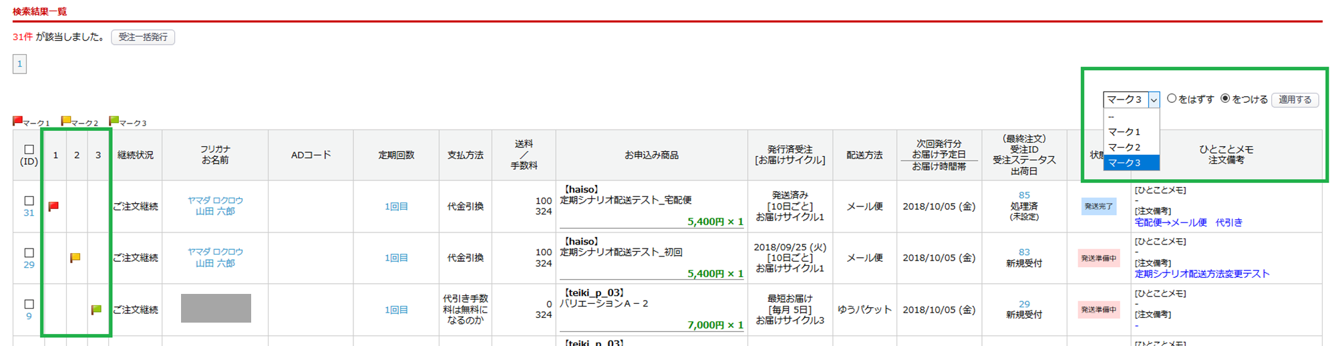Viewport: 1336px width, 346px height.
Task: Open the 定期シナリオ配送方法変更テスト note link
Action: click(1202, 274)
